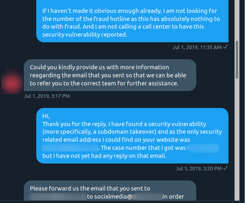Click the blurred red profile avatar
Viewport: 245px width, 203px height.
[12, 81]
